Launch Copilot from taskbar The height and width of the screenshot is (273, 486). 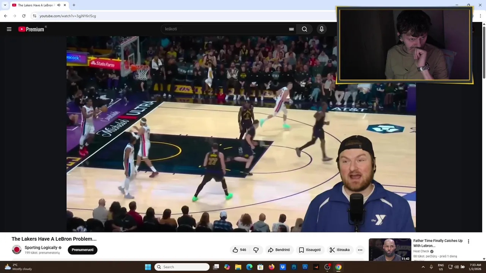(227, 267)
